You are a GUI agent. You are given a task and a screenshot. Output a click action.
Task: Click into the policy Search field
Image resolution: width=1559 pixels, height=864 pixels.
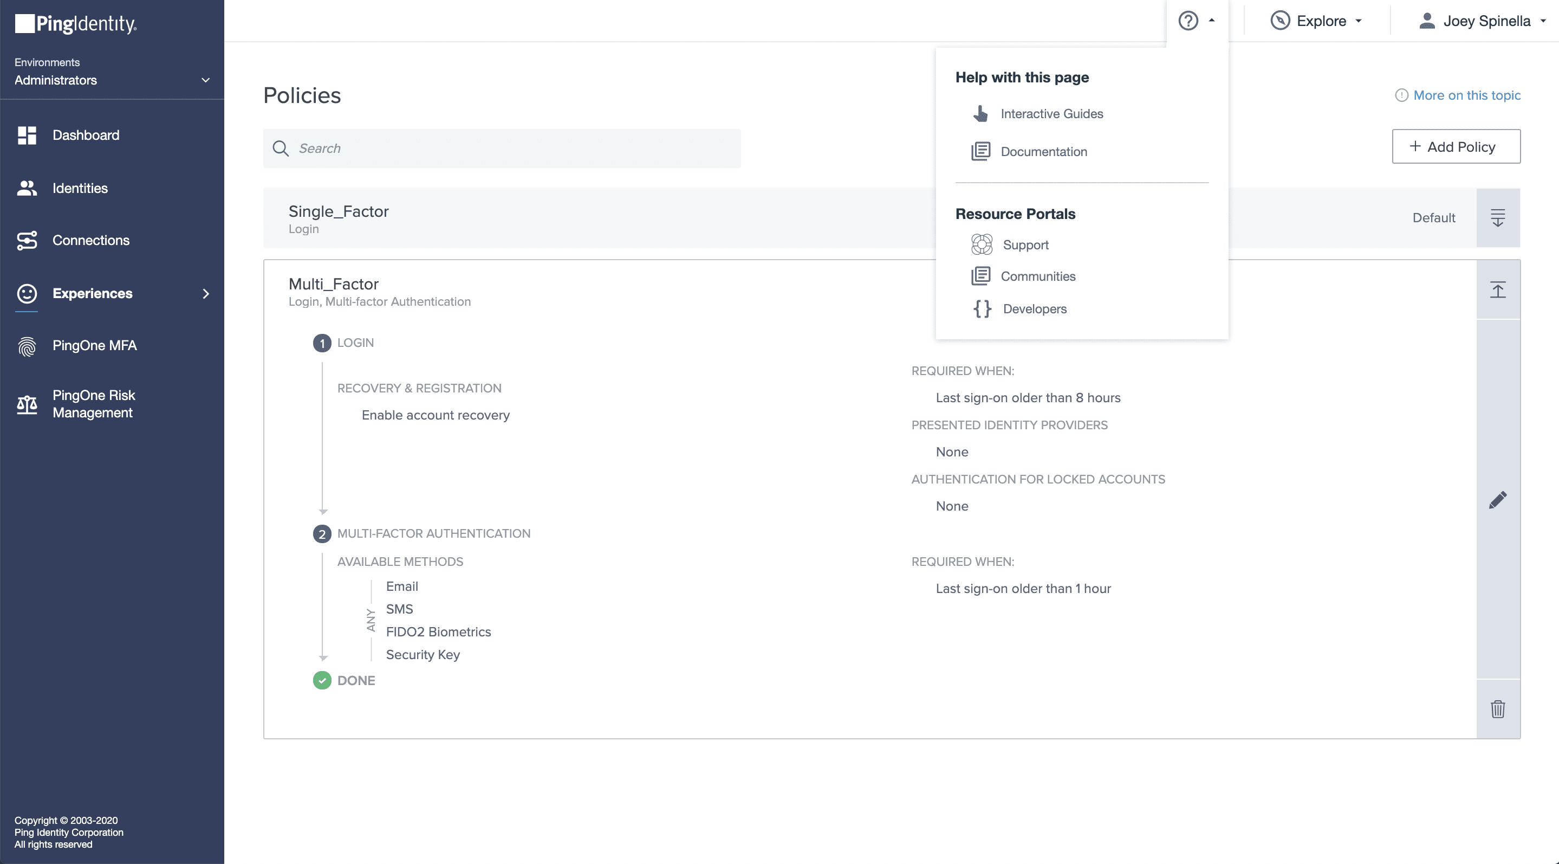click(x=502, y=149)
